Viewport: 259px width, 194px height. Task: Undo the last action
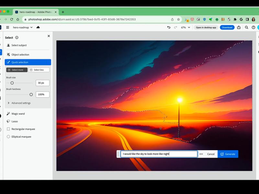(169, 27)
